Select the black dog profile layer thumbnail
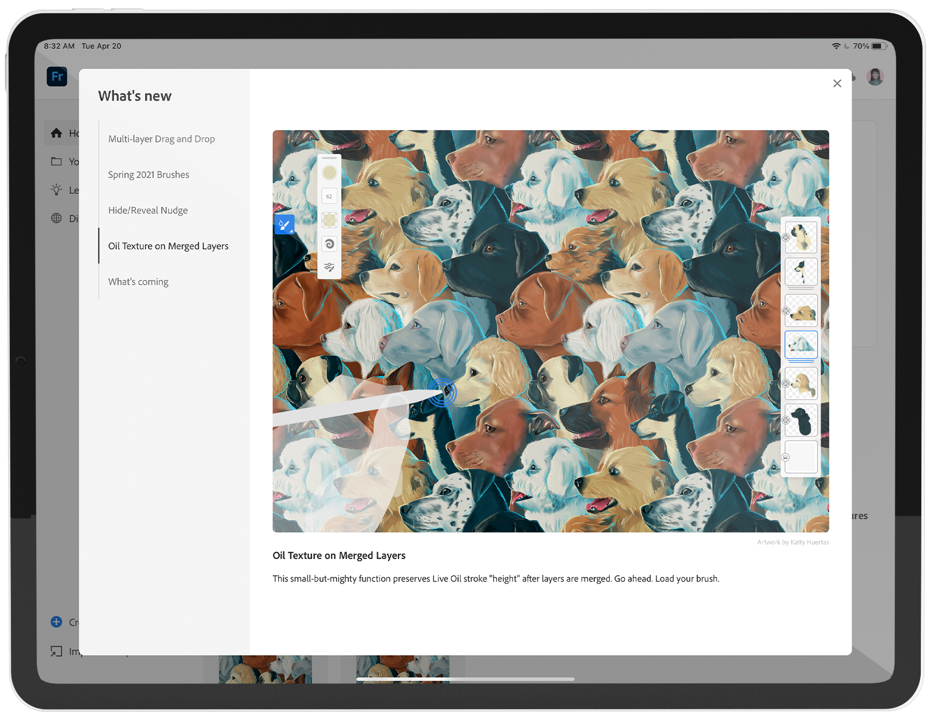Viewport: 934px width, 719px height. point(801,271)
